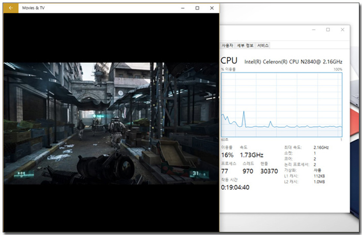Click the process count 77
The width and height of the screenshot is (362, 235).
pos(224,171)
